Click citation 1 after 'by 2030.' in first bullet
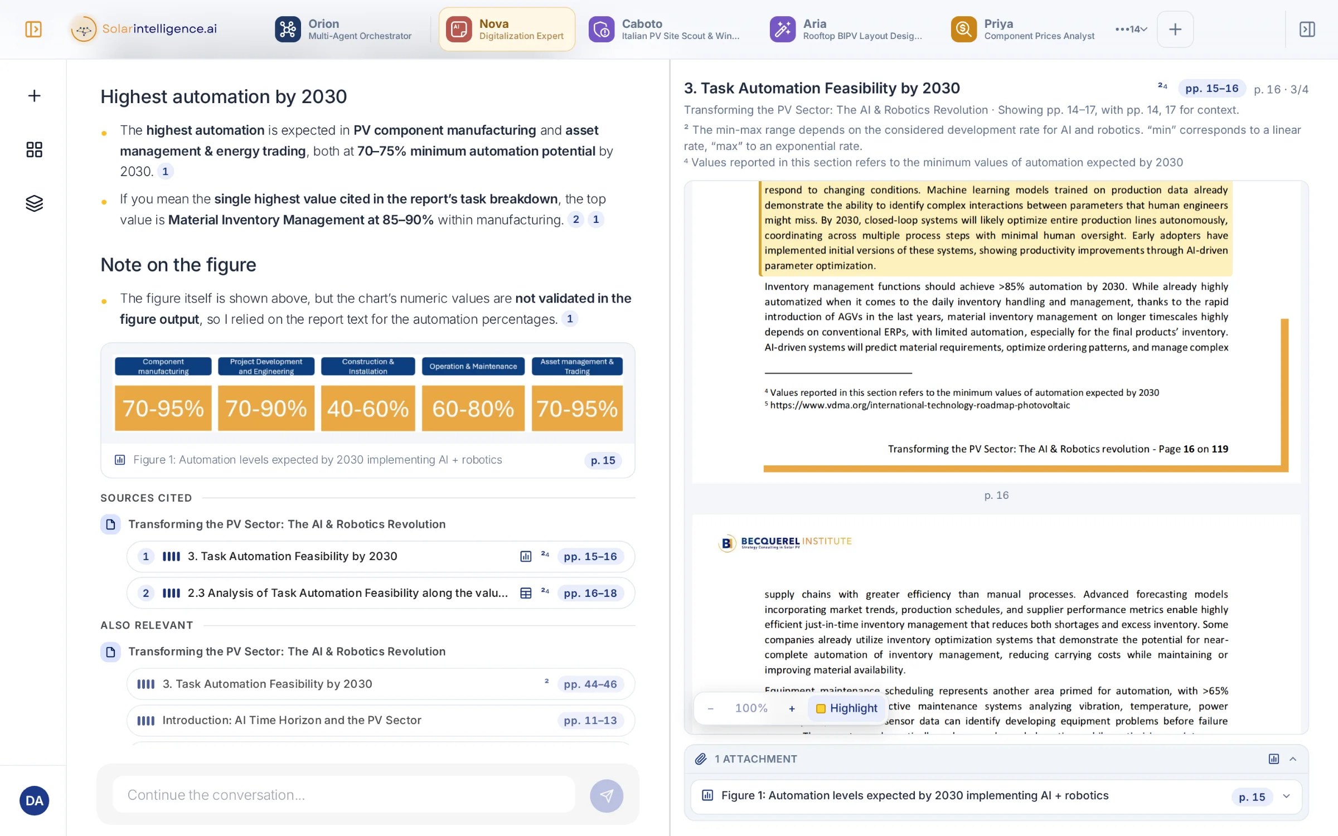Screen dimensions: 1338x836 point(165,171)
